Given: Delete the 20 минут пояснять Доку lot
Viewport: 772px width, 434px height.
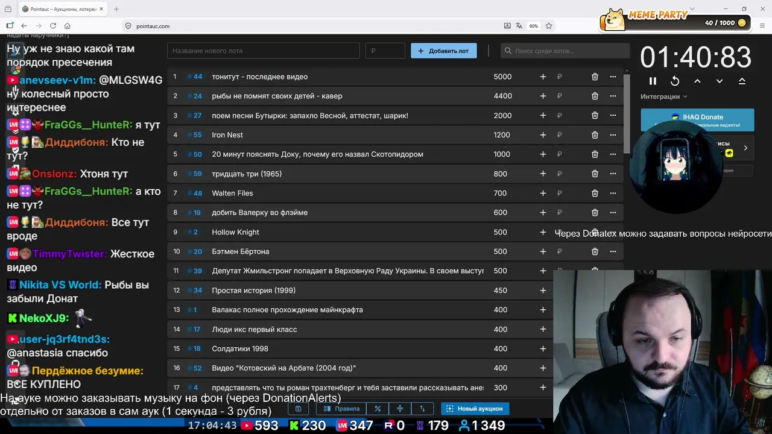Looking at the screenshot, I should pos(595,154).
